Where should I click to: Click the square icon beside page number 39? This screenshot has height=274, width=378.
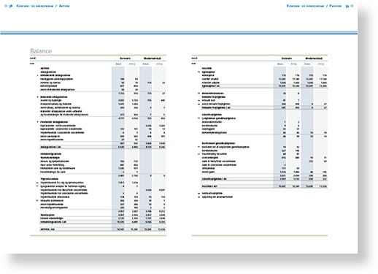click(352, 6)
